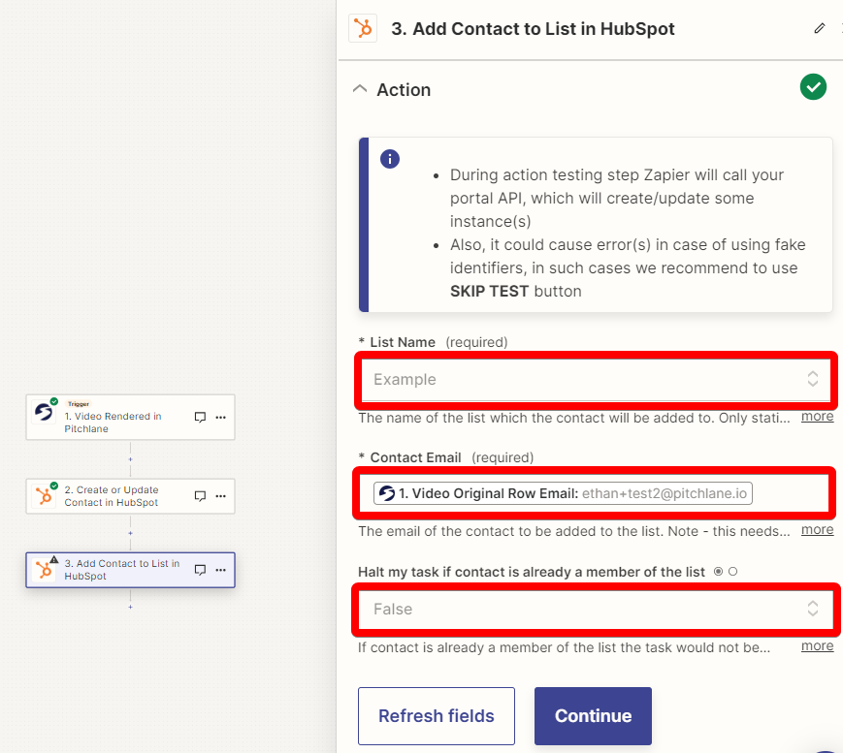The width and height of the screenshot is (843, 753).
Task: Add step via plus below step 1
Action: click(x=130, y=459)
